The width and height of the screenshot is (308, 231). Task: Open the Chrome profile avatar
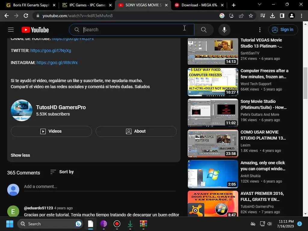(292, 16)
